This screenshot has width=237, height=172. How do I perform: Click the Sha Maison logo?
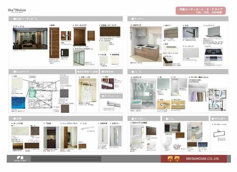tap(17, 10)
